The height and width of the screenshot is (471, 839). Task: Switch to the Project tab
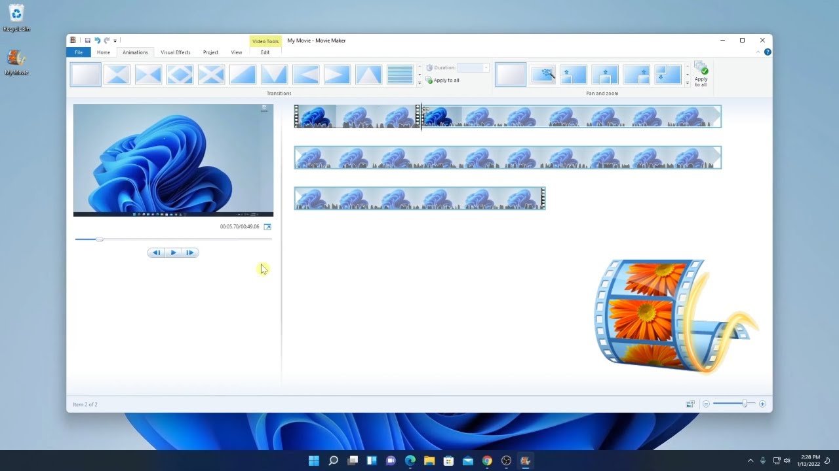[x=210, y=52]
